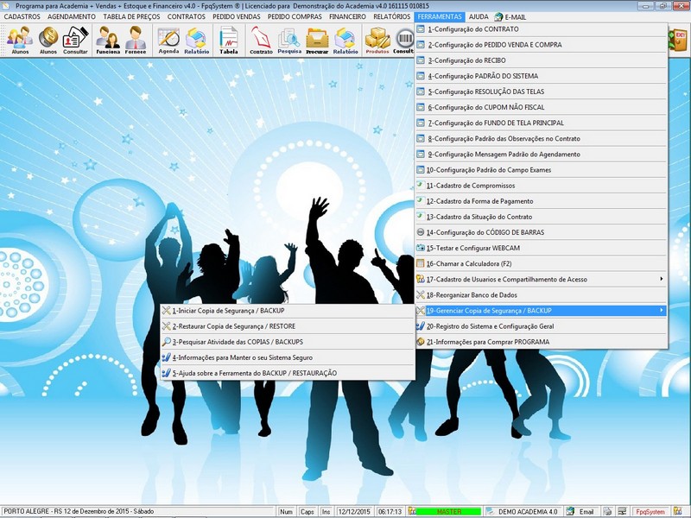
Task: Open the Fornece supplier icon
Action: [136, 40]
